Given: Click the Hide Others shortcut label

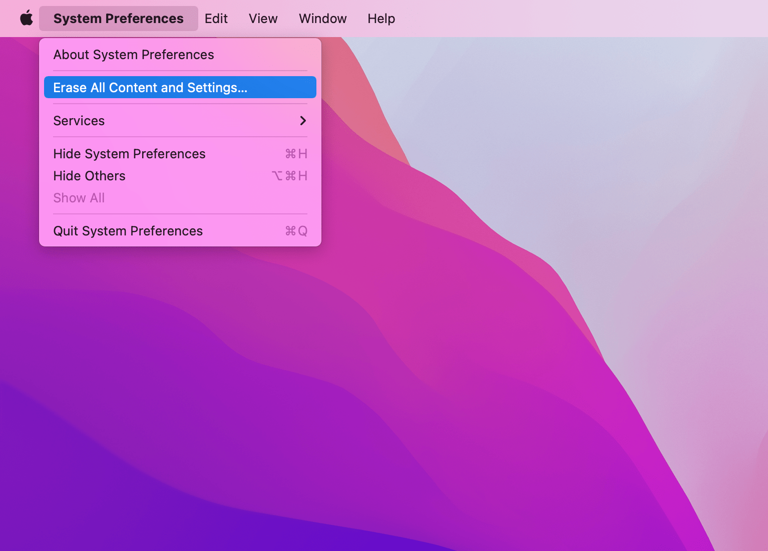Looking at the screenshot, I should coord(289,176).
